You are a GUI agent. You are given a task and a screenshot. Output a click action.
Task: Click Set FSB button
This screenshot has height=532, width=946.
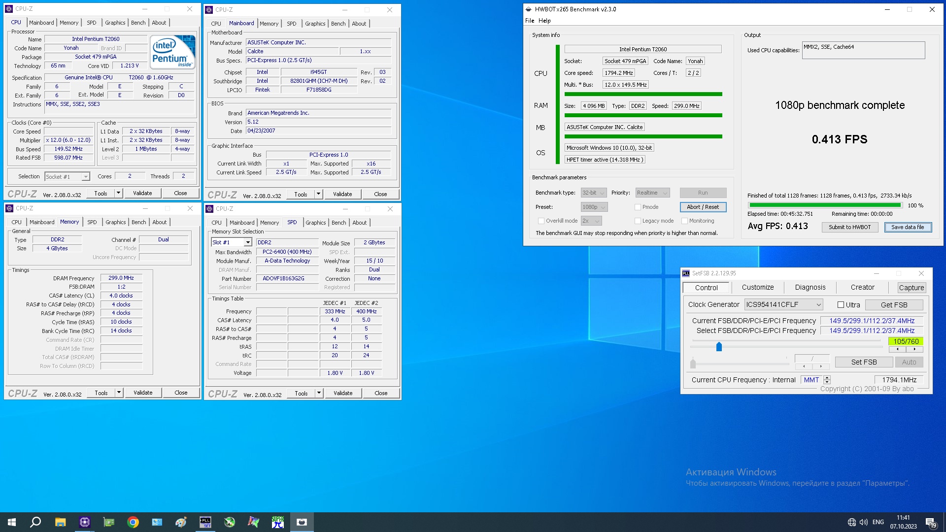(x=864, y=362)
